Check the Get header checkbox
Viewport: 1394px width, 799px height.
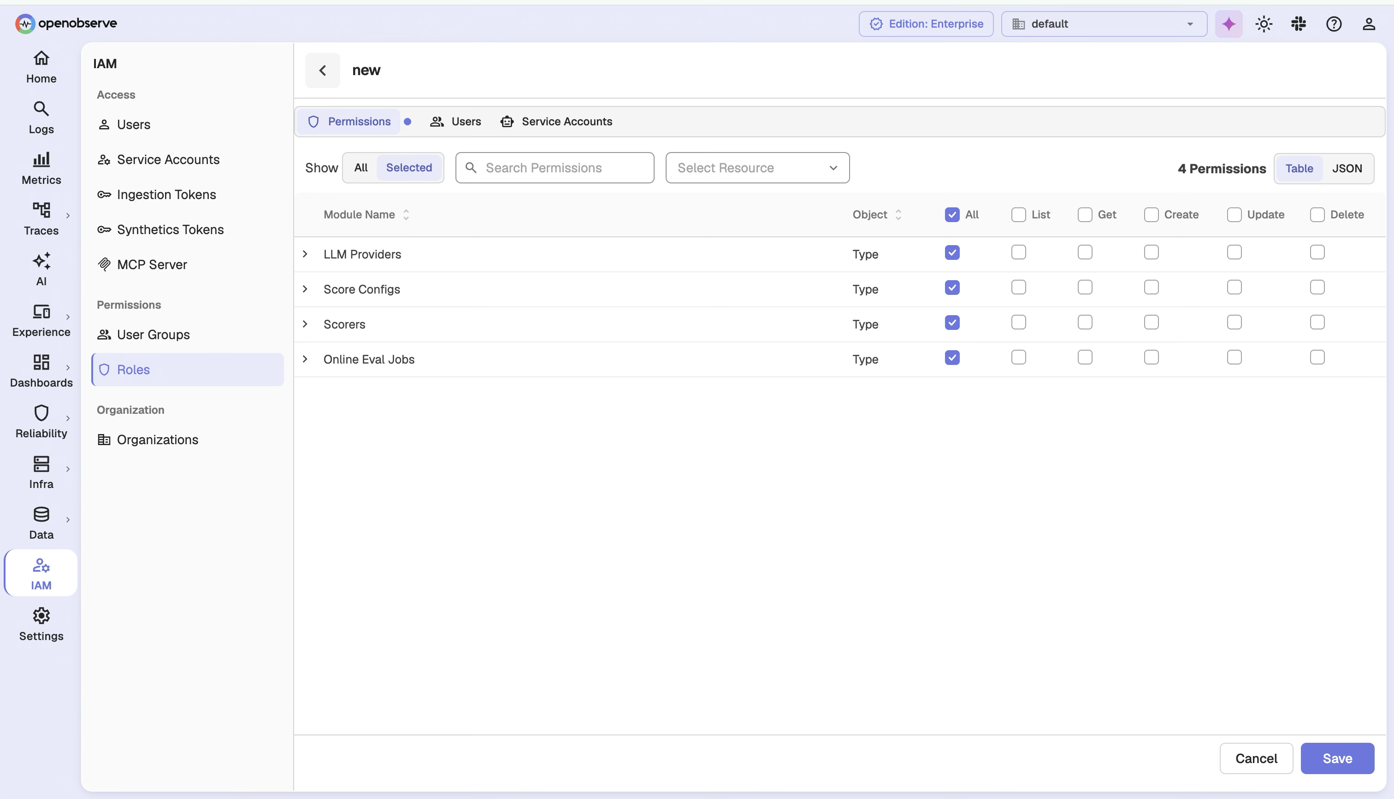(1085, 215)
